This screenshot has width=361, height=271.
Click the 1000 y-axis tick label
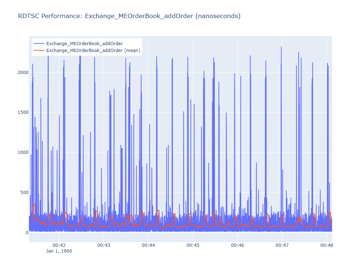(23, 152)
